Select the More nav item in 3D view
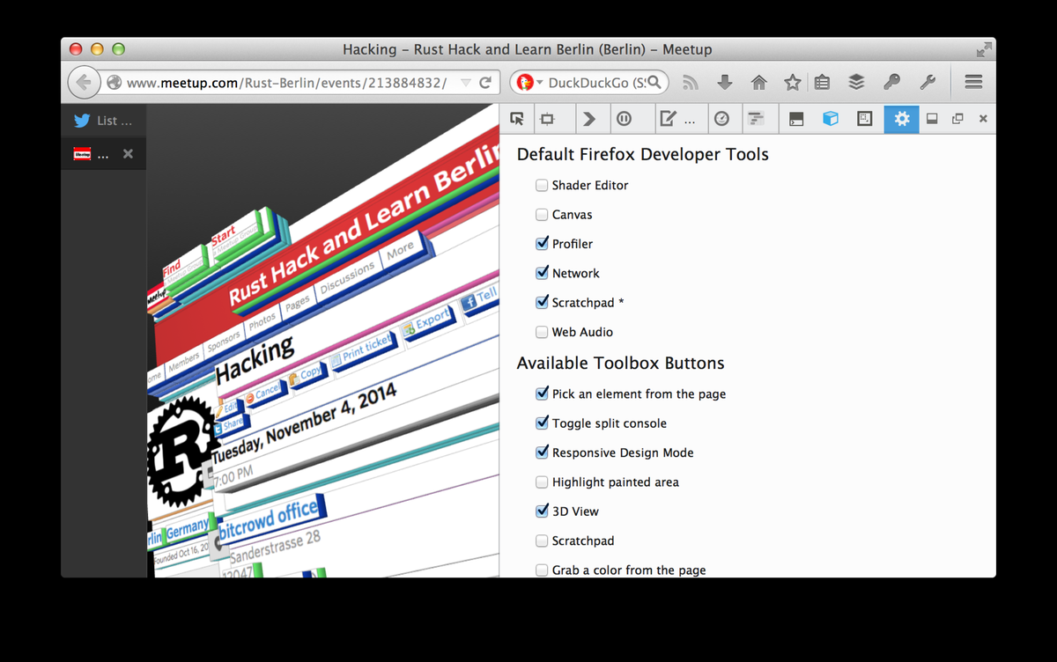The height and width of the screenshot is (662, 1057). pos(399,250)
